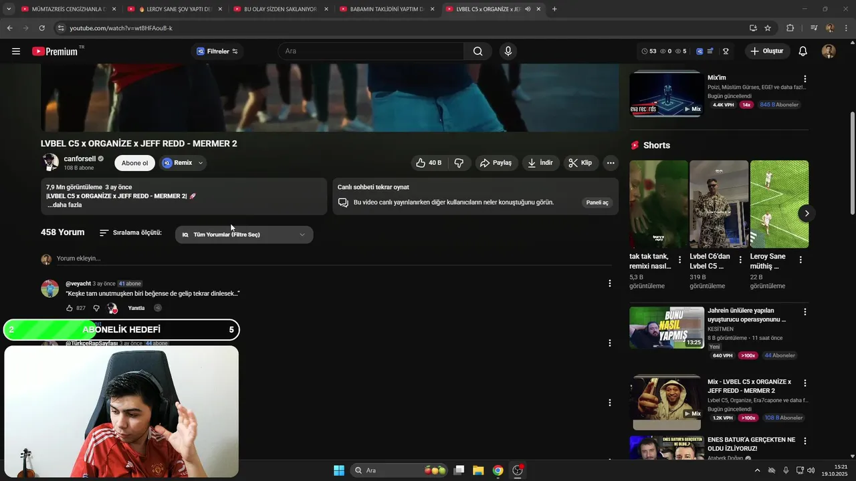The image size is (856, 481).
Task: Expand description with '...daha fazla'
Action: click(65, 205)
